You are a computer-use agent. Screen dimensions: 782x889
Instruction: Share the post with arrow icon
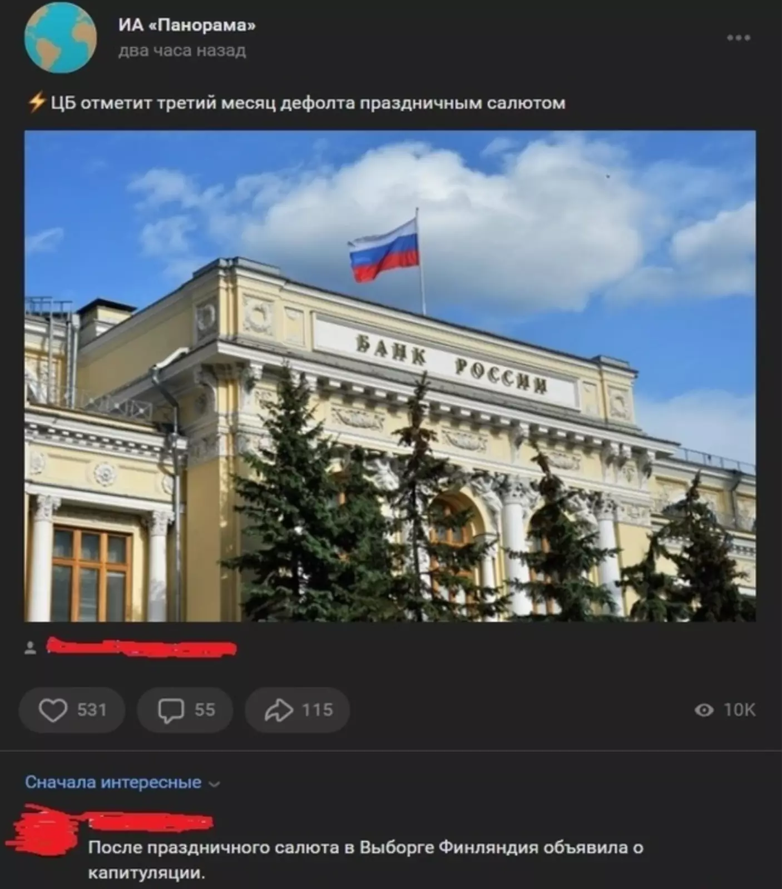[279, 710]
